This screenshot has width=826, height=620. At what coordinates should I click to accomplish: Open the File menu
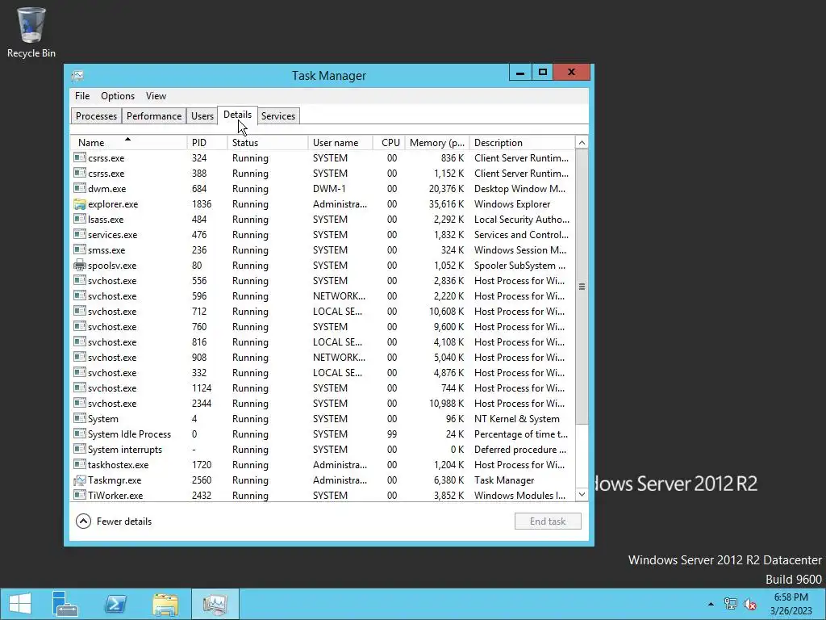pos(82,96)
